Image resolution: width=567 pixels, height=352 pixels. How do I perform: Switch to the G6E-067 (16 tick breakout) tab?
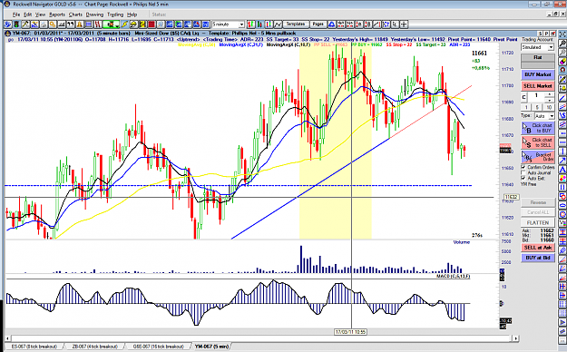(x=159, y=347)
